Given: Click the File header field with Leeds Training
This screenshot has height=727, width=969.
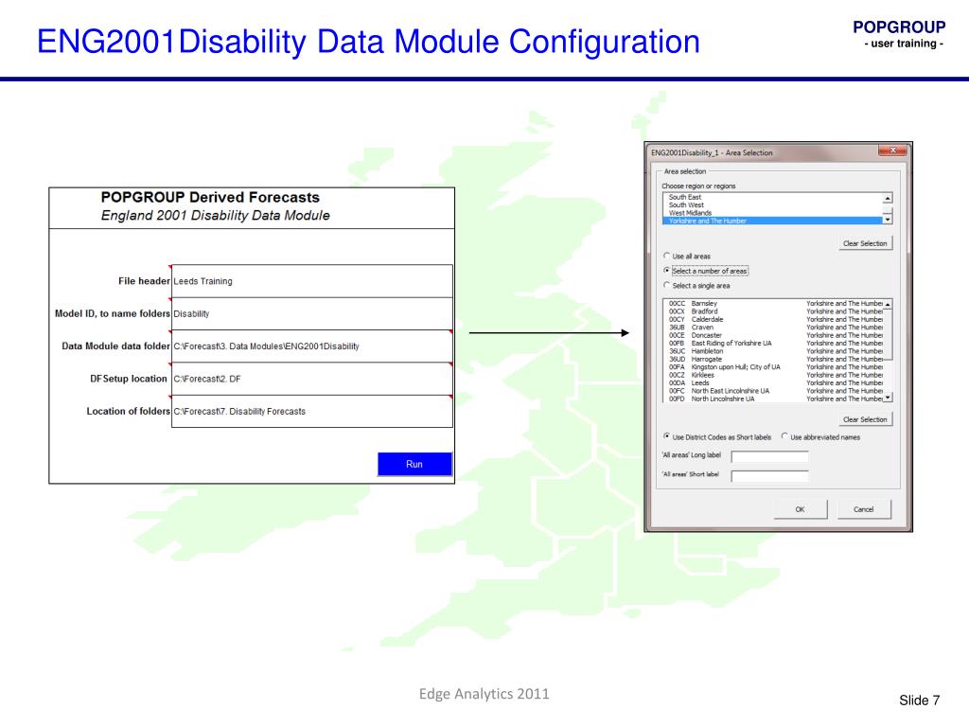Looking at the screenshot, I should pyautogui.click(x=312, y=281).
